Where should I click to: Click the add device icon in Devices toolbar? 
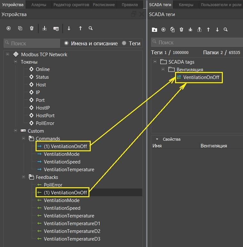pos(9,28)
